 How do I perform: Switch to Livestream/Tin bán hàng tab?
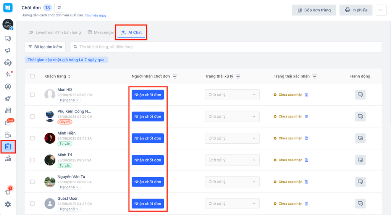55,32
